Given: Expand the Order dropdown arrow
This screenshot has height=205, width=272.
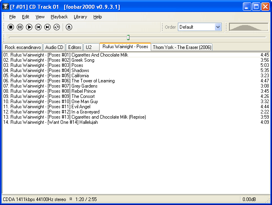Looking at the screenshot, I should 218,27.
